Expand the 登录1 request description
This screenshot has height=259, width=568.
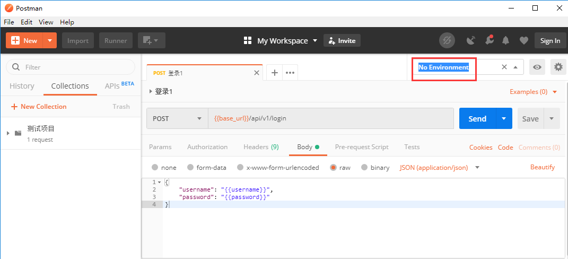tap(151, 92)
